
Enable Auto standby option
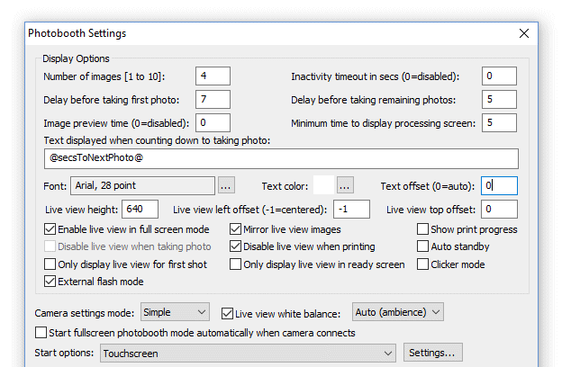point(423,246)
